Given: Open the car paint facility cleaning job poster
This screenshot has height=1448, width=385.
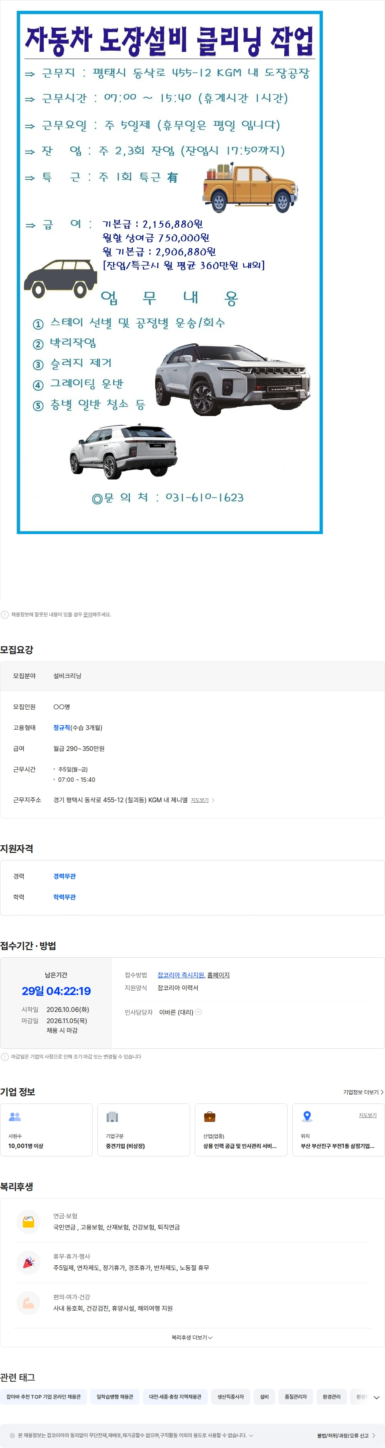Looking at the screenshot, I should (170, 272).
